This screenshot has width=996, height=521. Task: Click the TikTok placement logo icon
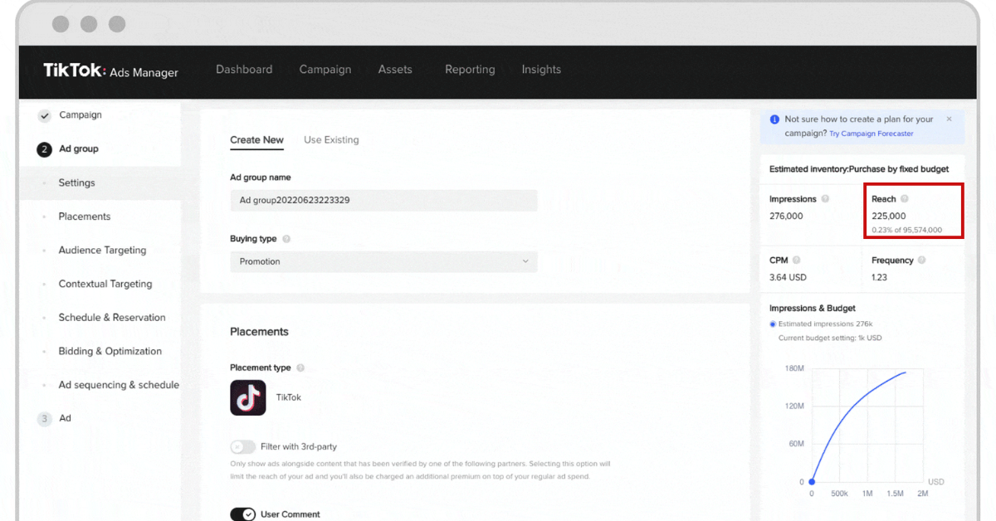(x=247, y=397)
